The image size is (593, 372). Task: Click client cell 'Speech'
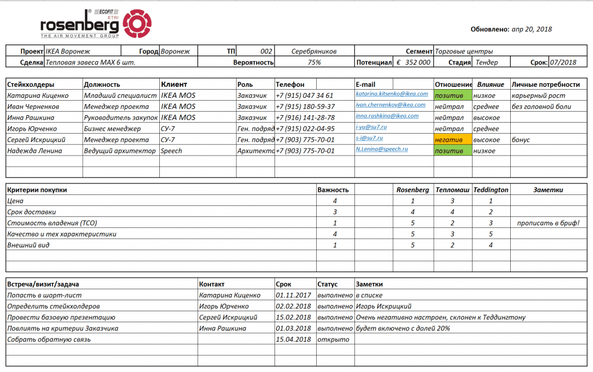(x=171, y=150)
